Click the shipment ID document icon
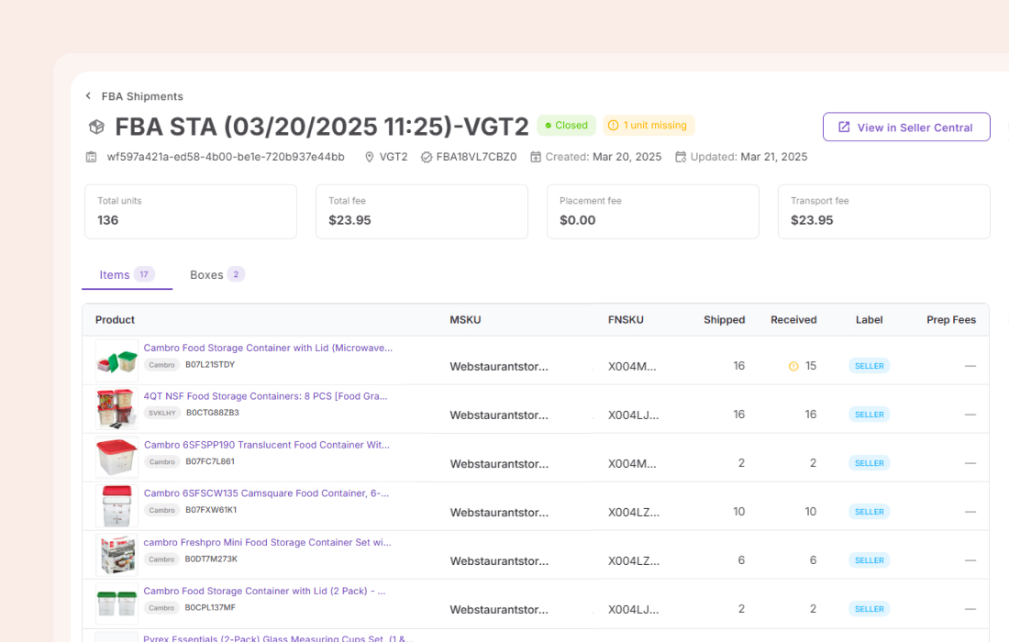 click(x=91, y=157)
